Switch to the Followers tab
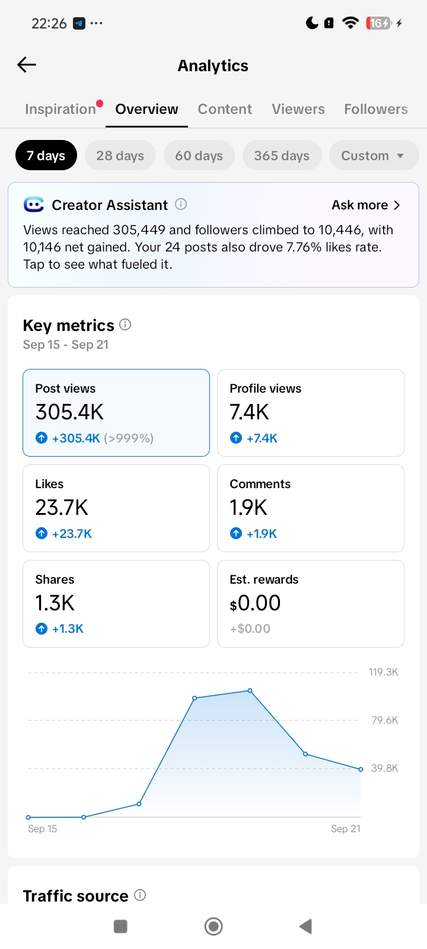The image size is (427, 949). tap(376, 109)
